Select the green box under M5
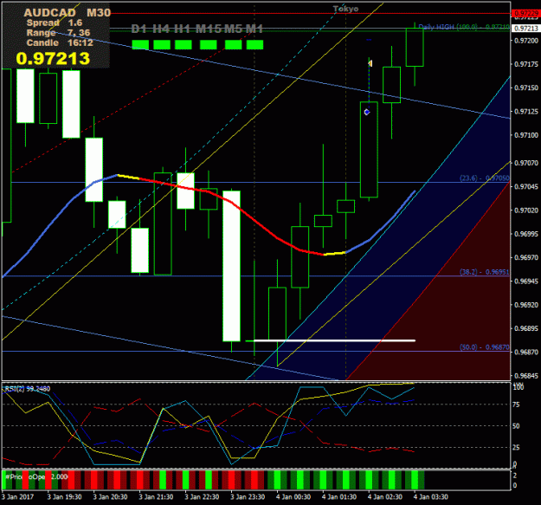 click(233, 44)
